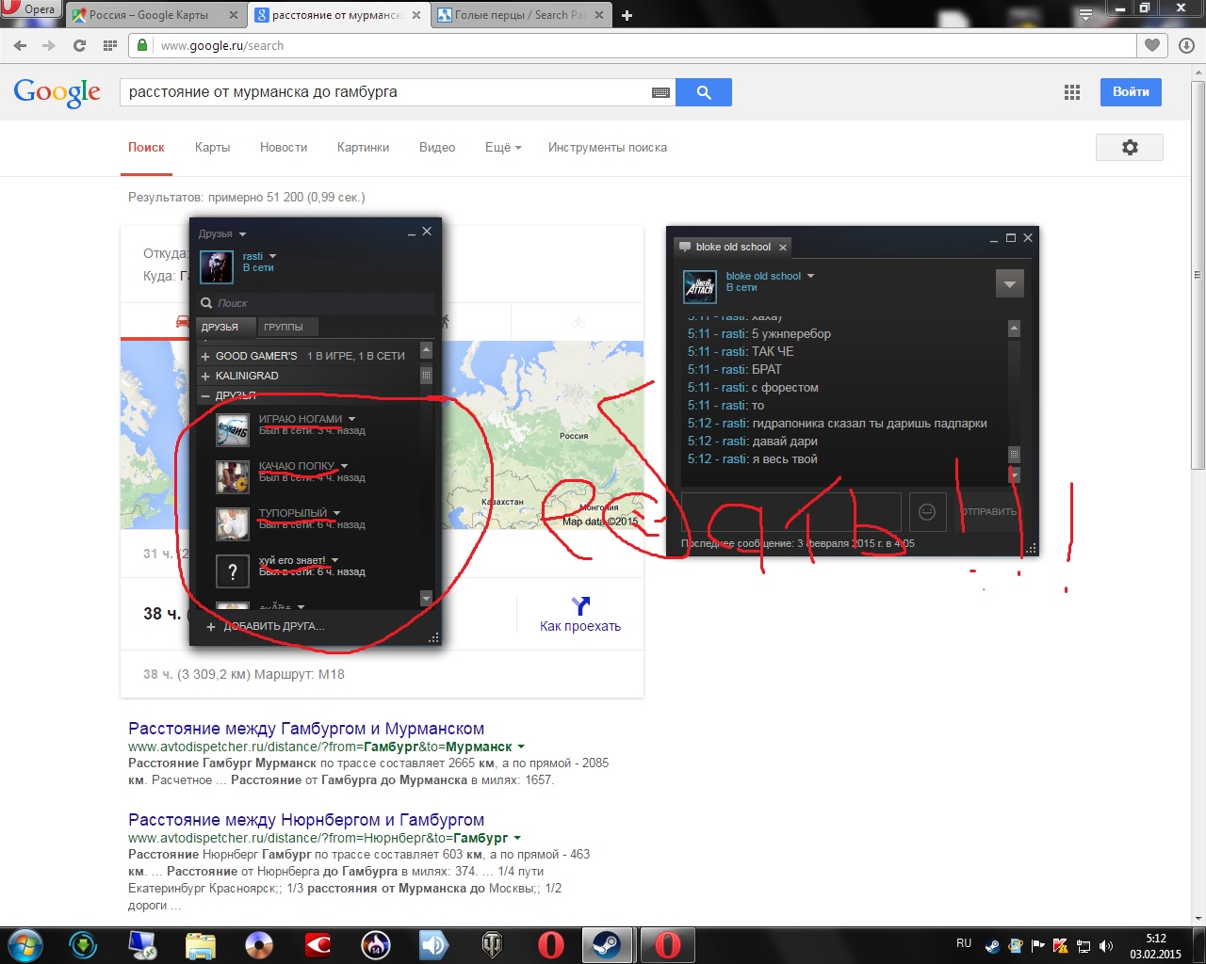Screen dimensions: 1206x964
Task: Open dropdown arrow next to ИГРАЮ НОГАМИ
Action: pyautogui.click(x=351, y=419)
